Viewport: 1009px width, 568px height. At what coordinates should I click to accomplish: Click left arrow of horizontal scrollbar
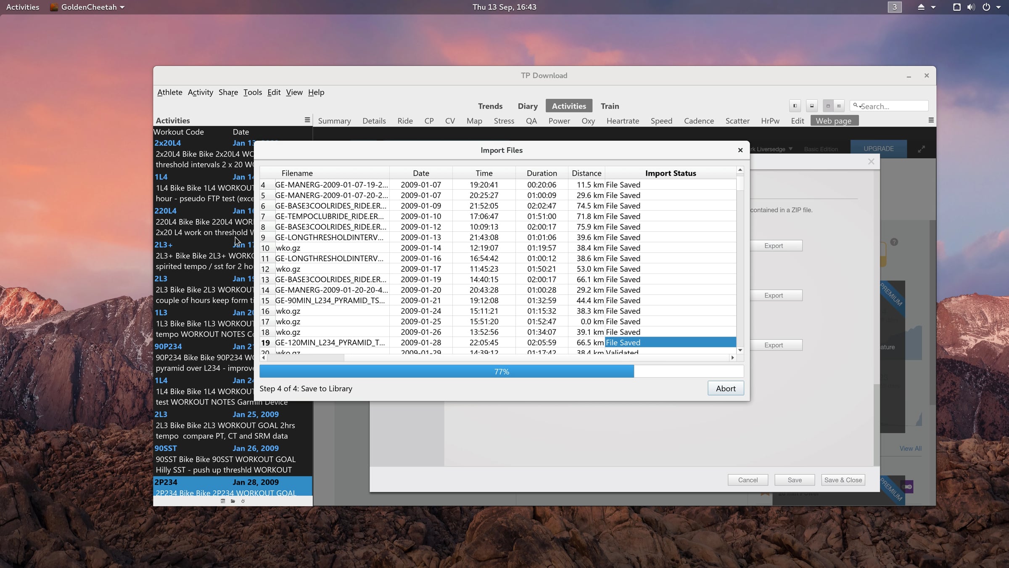pyautogui.click(x=264, y=358)
